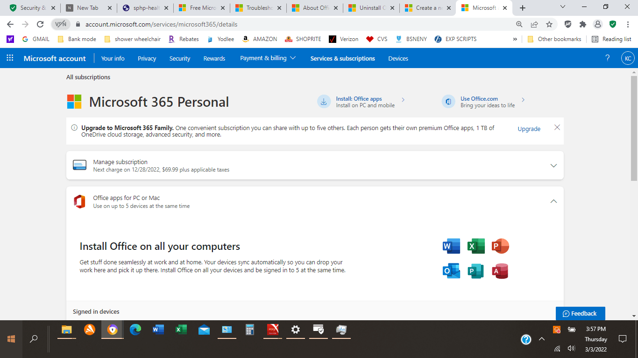
Task: Click the Install Office download icon
Action: coord(324,102)
